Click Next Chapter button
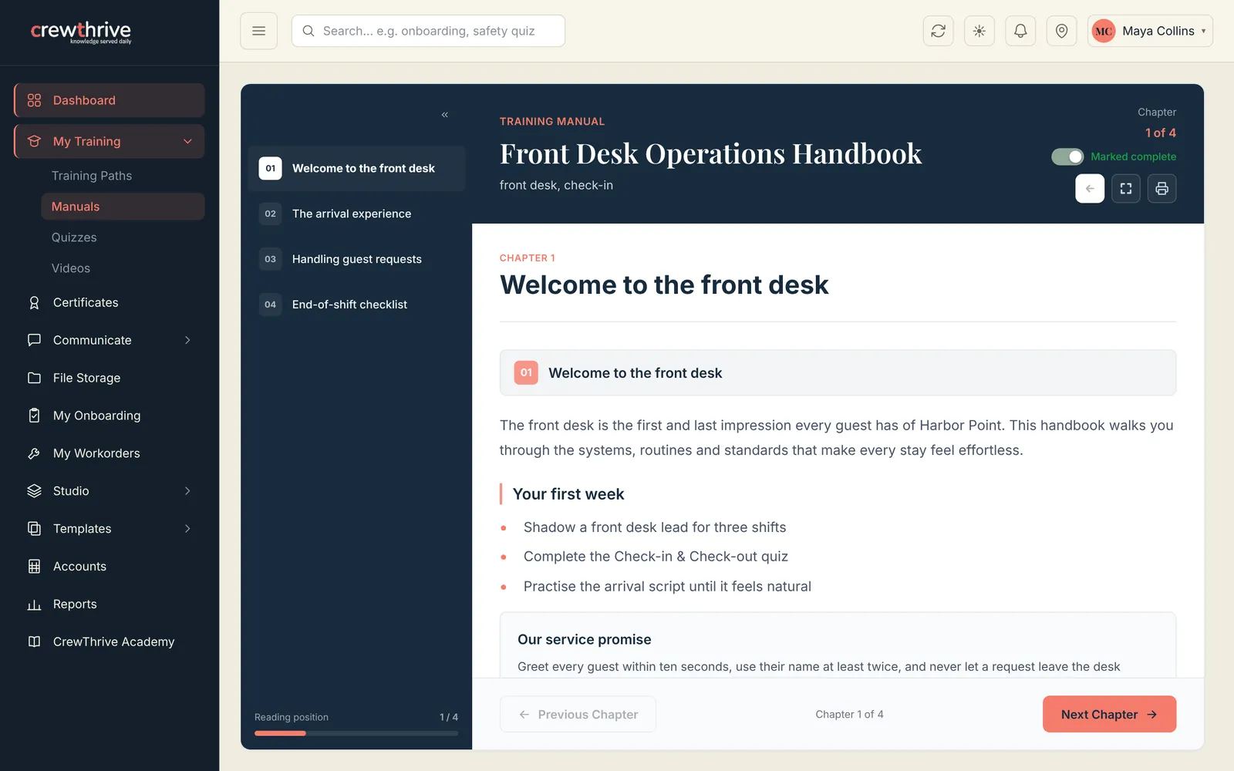Image resolution: width=1234 pixels, height=771 pixels. tap(1109, 715)
